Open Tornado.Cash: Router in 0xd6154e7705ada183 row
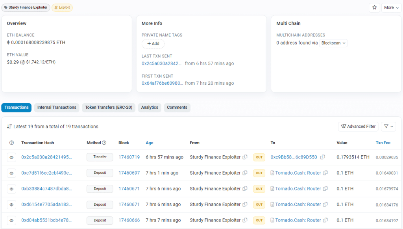 click(298, 204)
